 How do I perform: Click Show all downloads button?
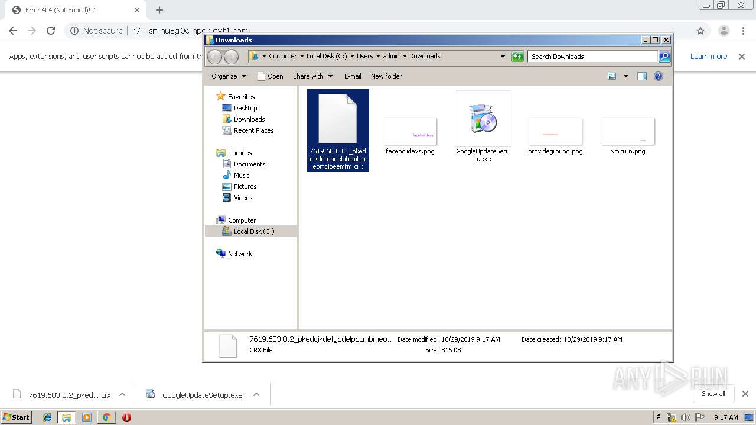click(x=713, y=394)
